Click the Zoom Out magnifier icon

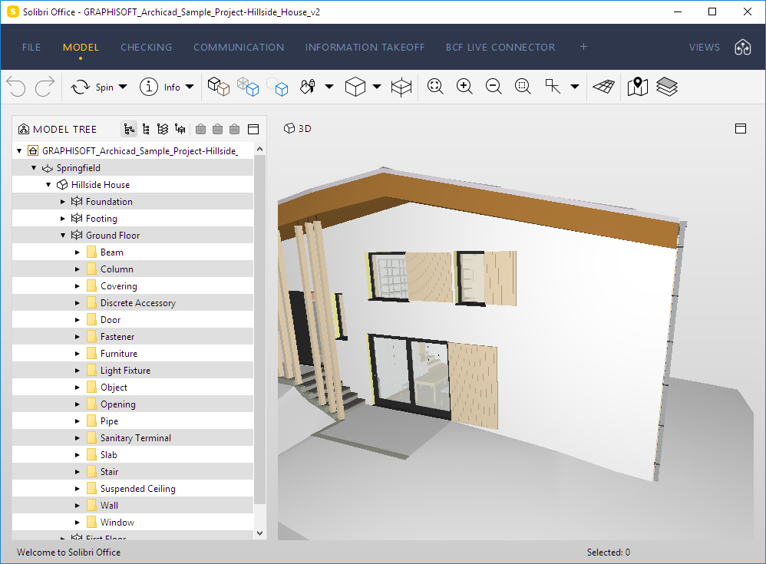(x=494, y=87)
